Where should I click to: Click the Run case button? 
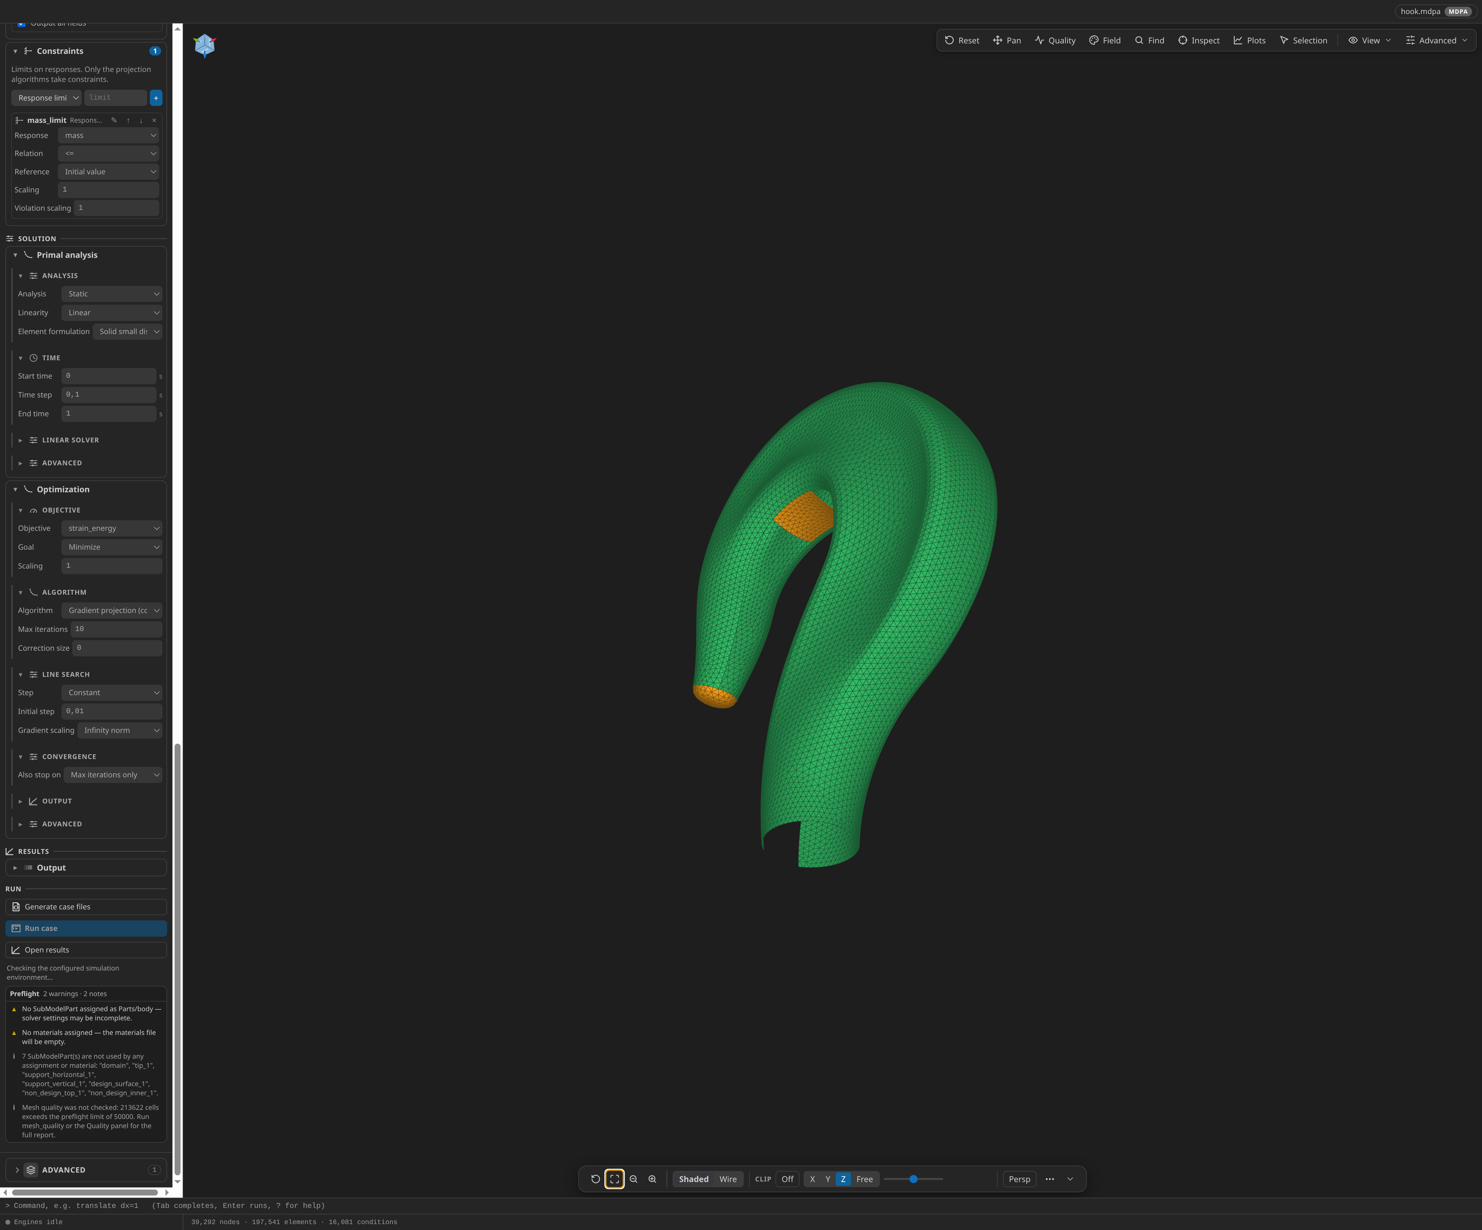(86, 929)
